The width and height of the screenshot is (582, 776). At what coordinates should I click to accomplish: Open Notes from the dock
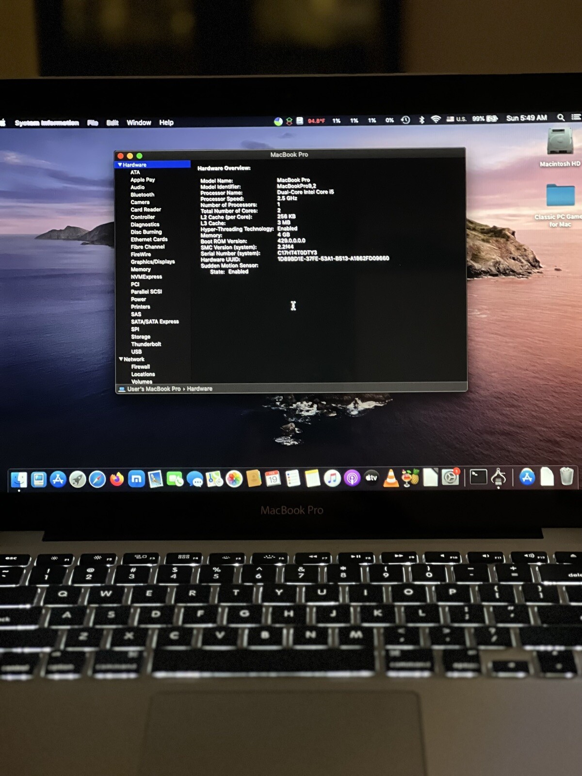point(312,479)
